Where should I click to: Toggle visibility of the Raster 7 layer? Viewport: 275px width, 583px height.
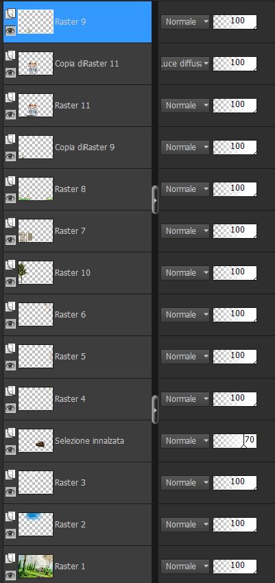pyautogui.click(x=10, y=239)
